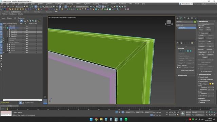The width and height of the screenshot is (217, 122).
Task: Open the Utilities tab in command panel
Action: click(x=195, y=18)
